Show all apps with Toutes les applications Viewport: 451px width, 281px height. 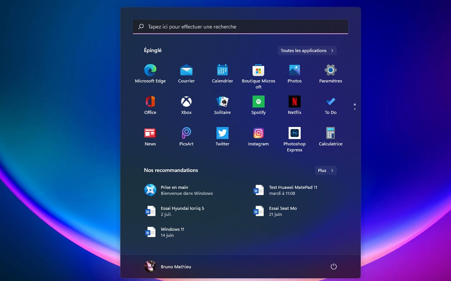(307, 51)
